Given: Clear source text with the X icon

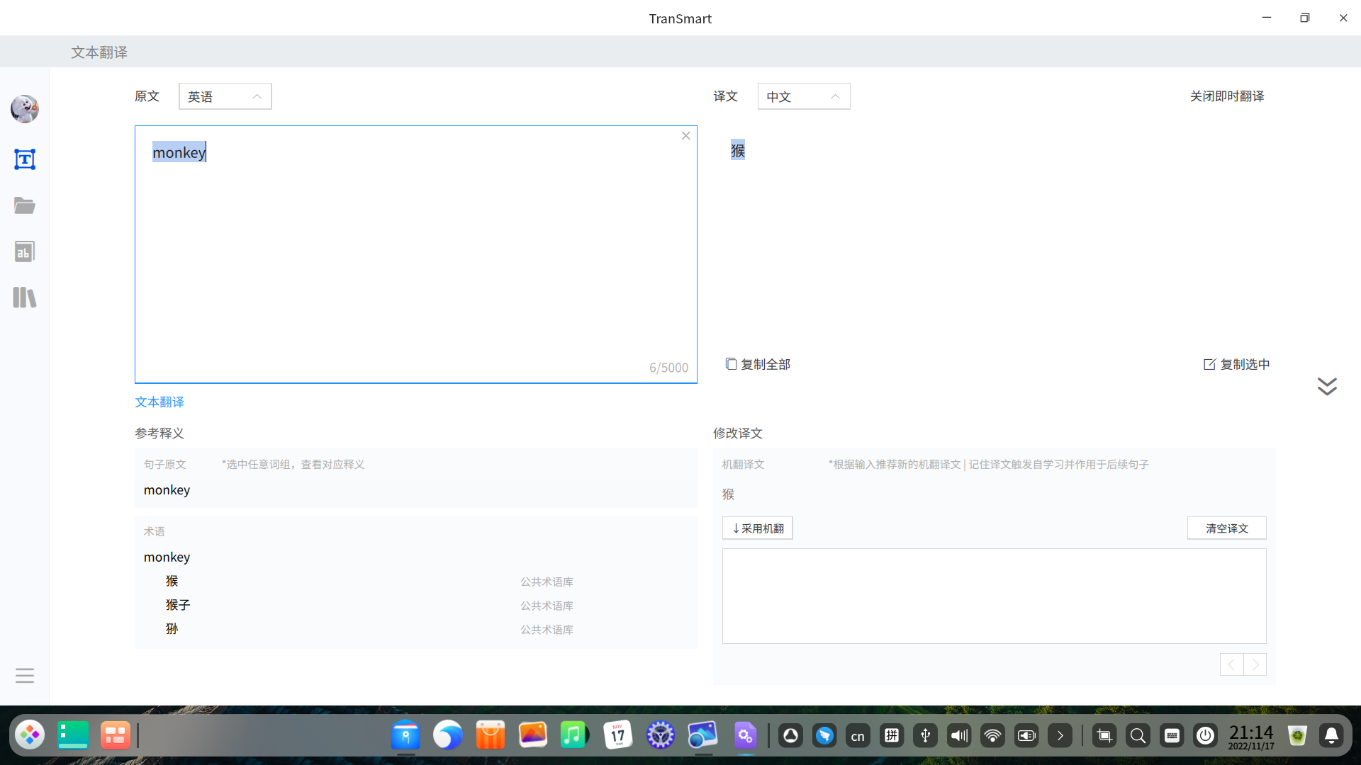Looking at the screenshot, I should pyautogui.click(x=685, y=135).
